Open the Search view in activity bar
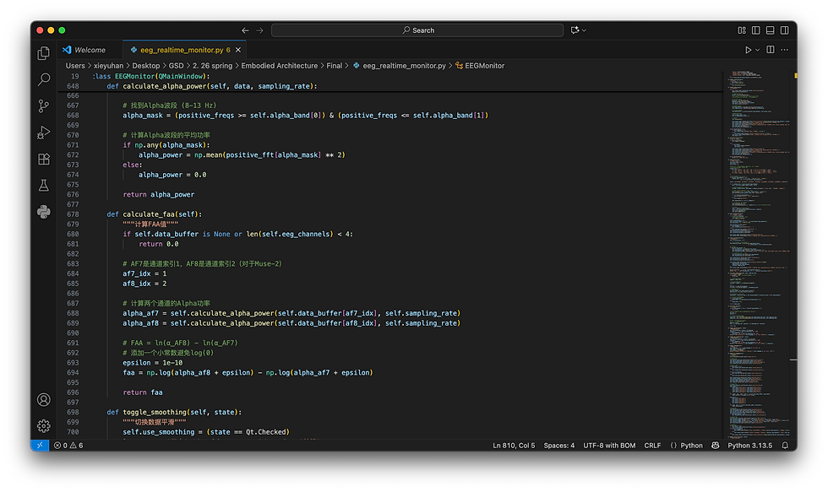This screenshot has height=492, width=828. click(44, 79)
